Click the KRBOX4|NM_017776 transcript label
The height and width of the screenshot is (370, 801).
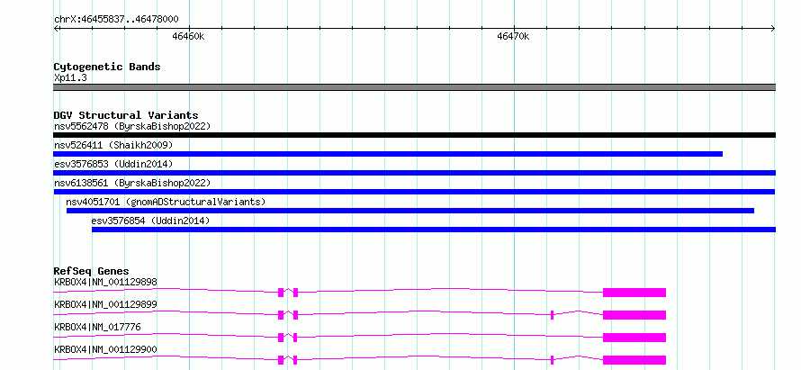[97, 327]
